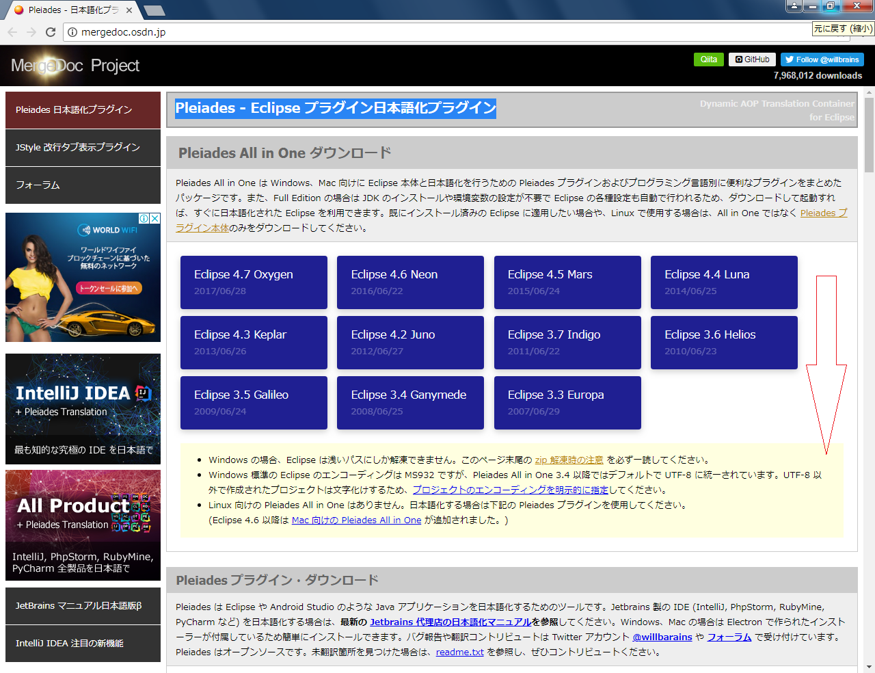Download Eclipse 3.4 Ganymede
The height and width of the screenshot is (673, 875).
[x=410, y=403]
